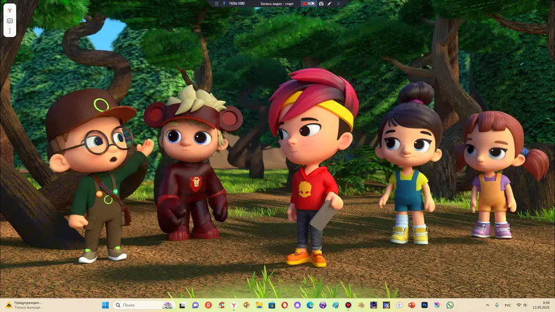Open the purple Alice assistant icon
Screen dimensions: 555x312
point(297,305)
